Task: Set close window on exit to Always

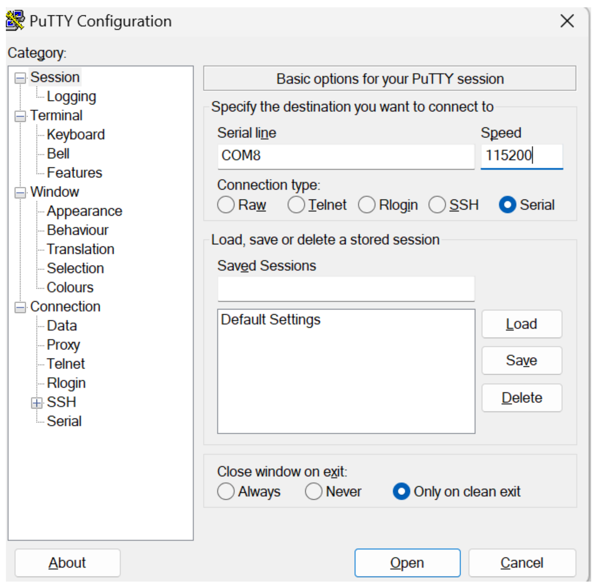Action: click(226, 491)
